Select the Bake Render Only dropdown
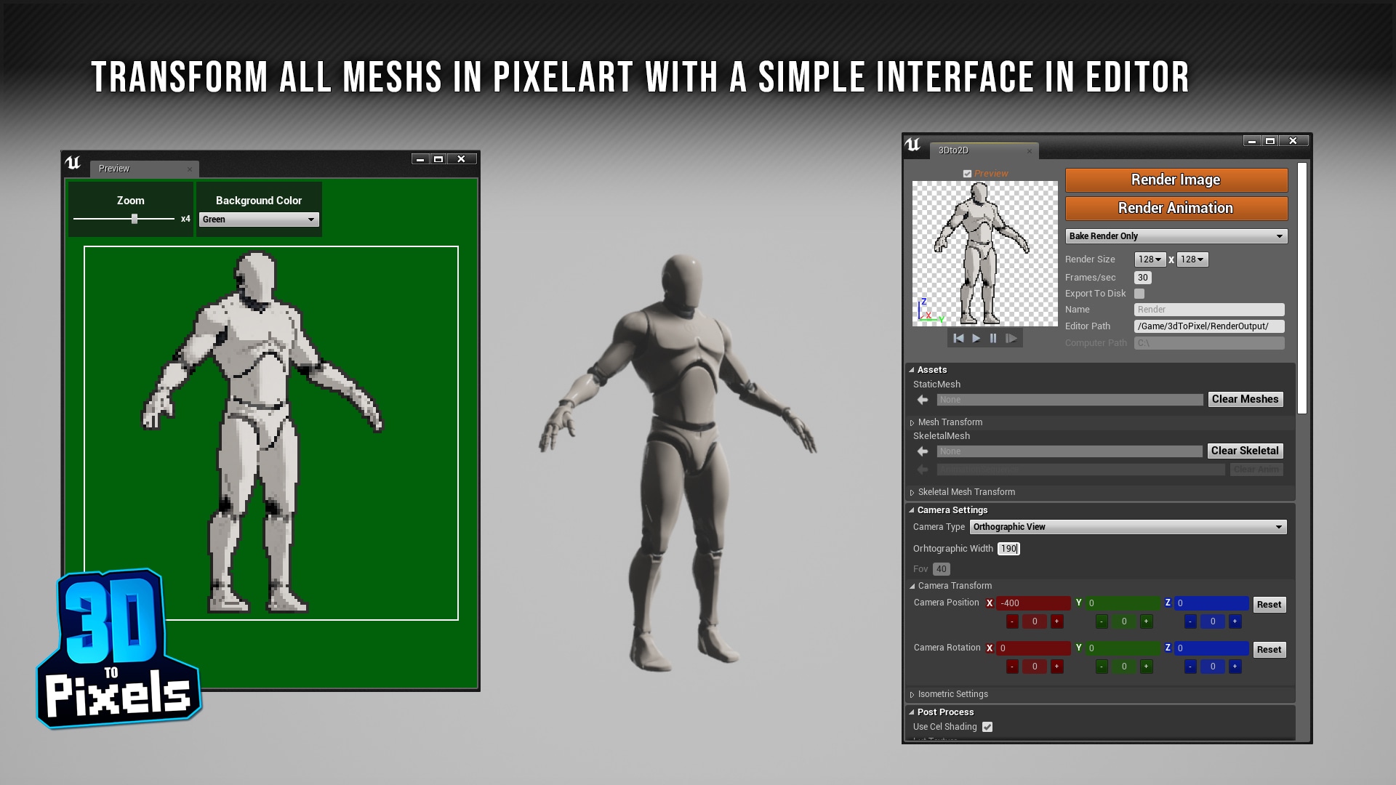The width and height of the screenshot is (1396, 785). (x=1174, y=235)
